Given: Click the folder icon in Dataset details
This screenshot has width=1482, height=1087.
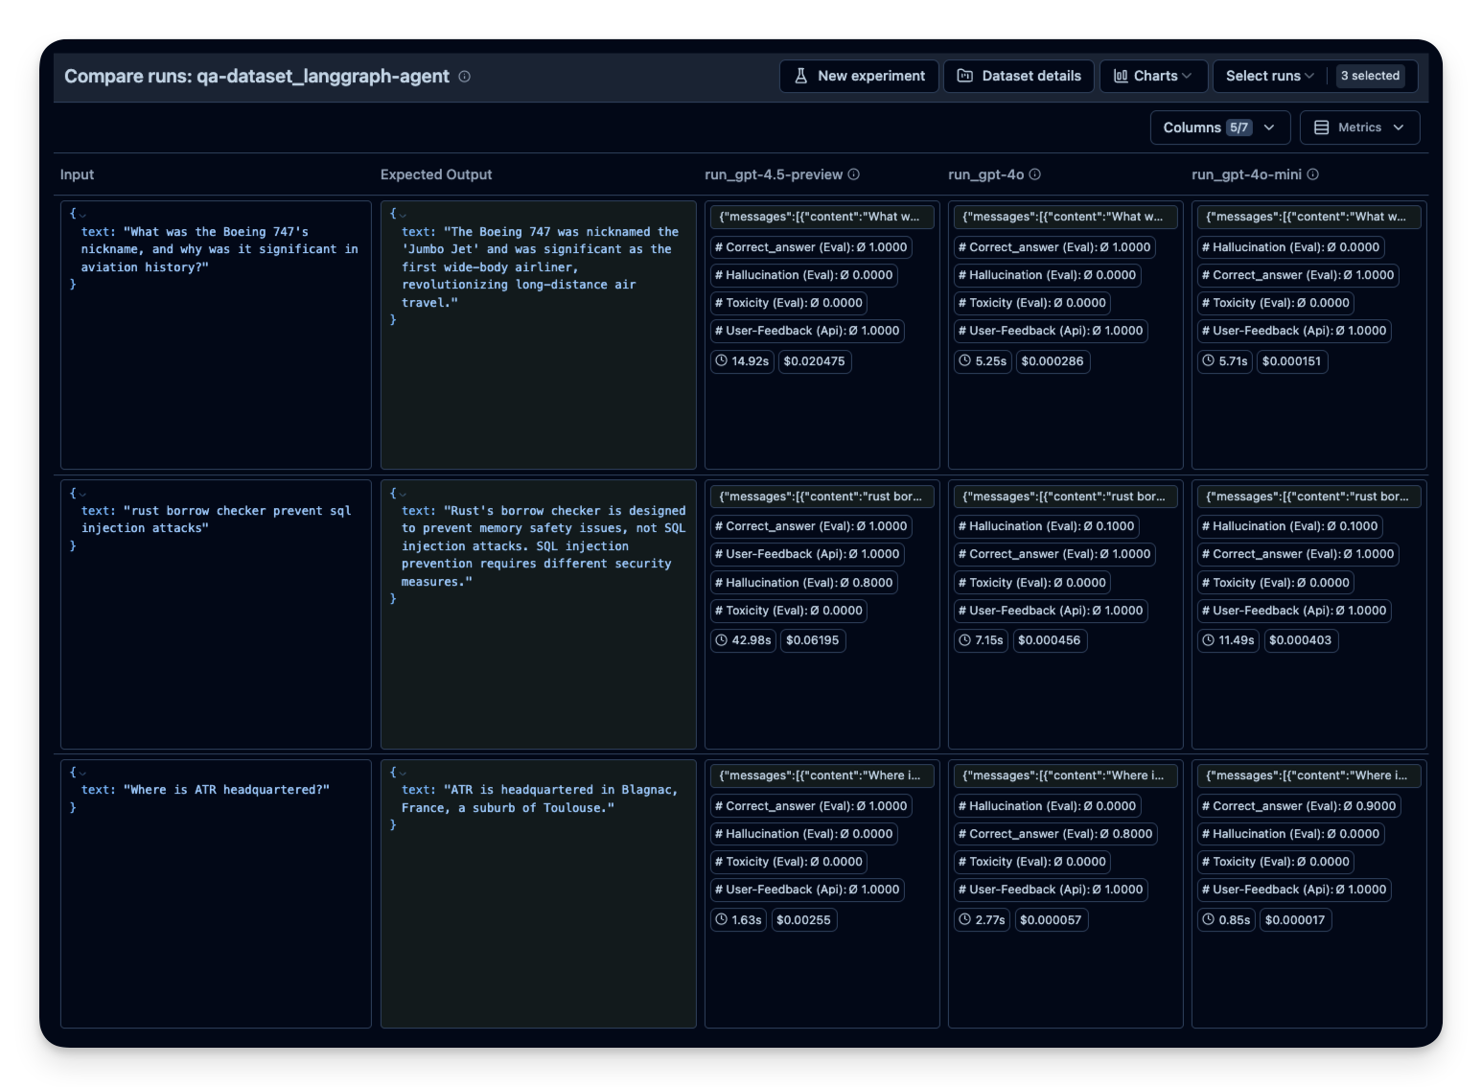Looking at the screenshot, I should coord(965,76).
